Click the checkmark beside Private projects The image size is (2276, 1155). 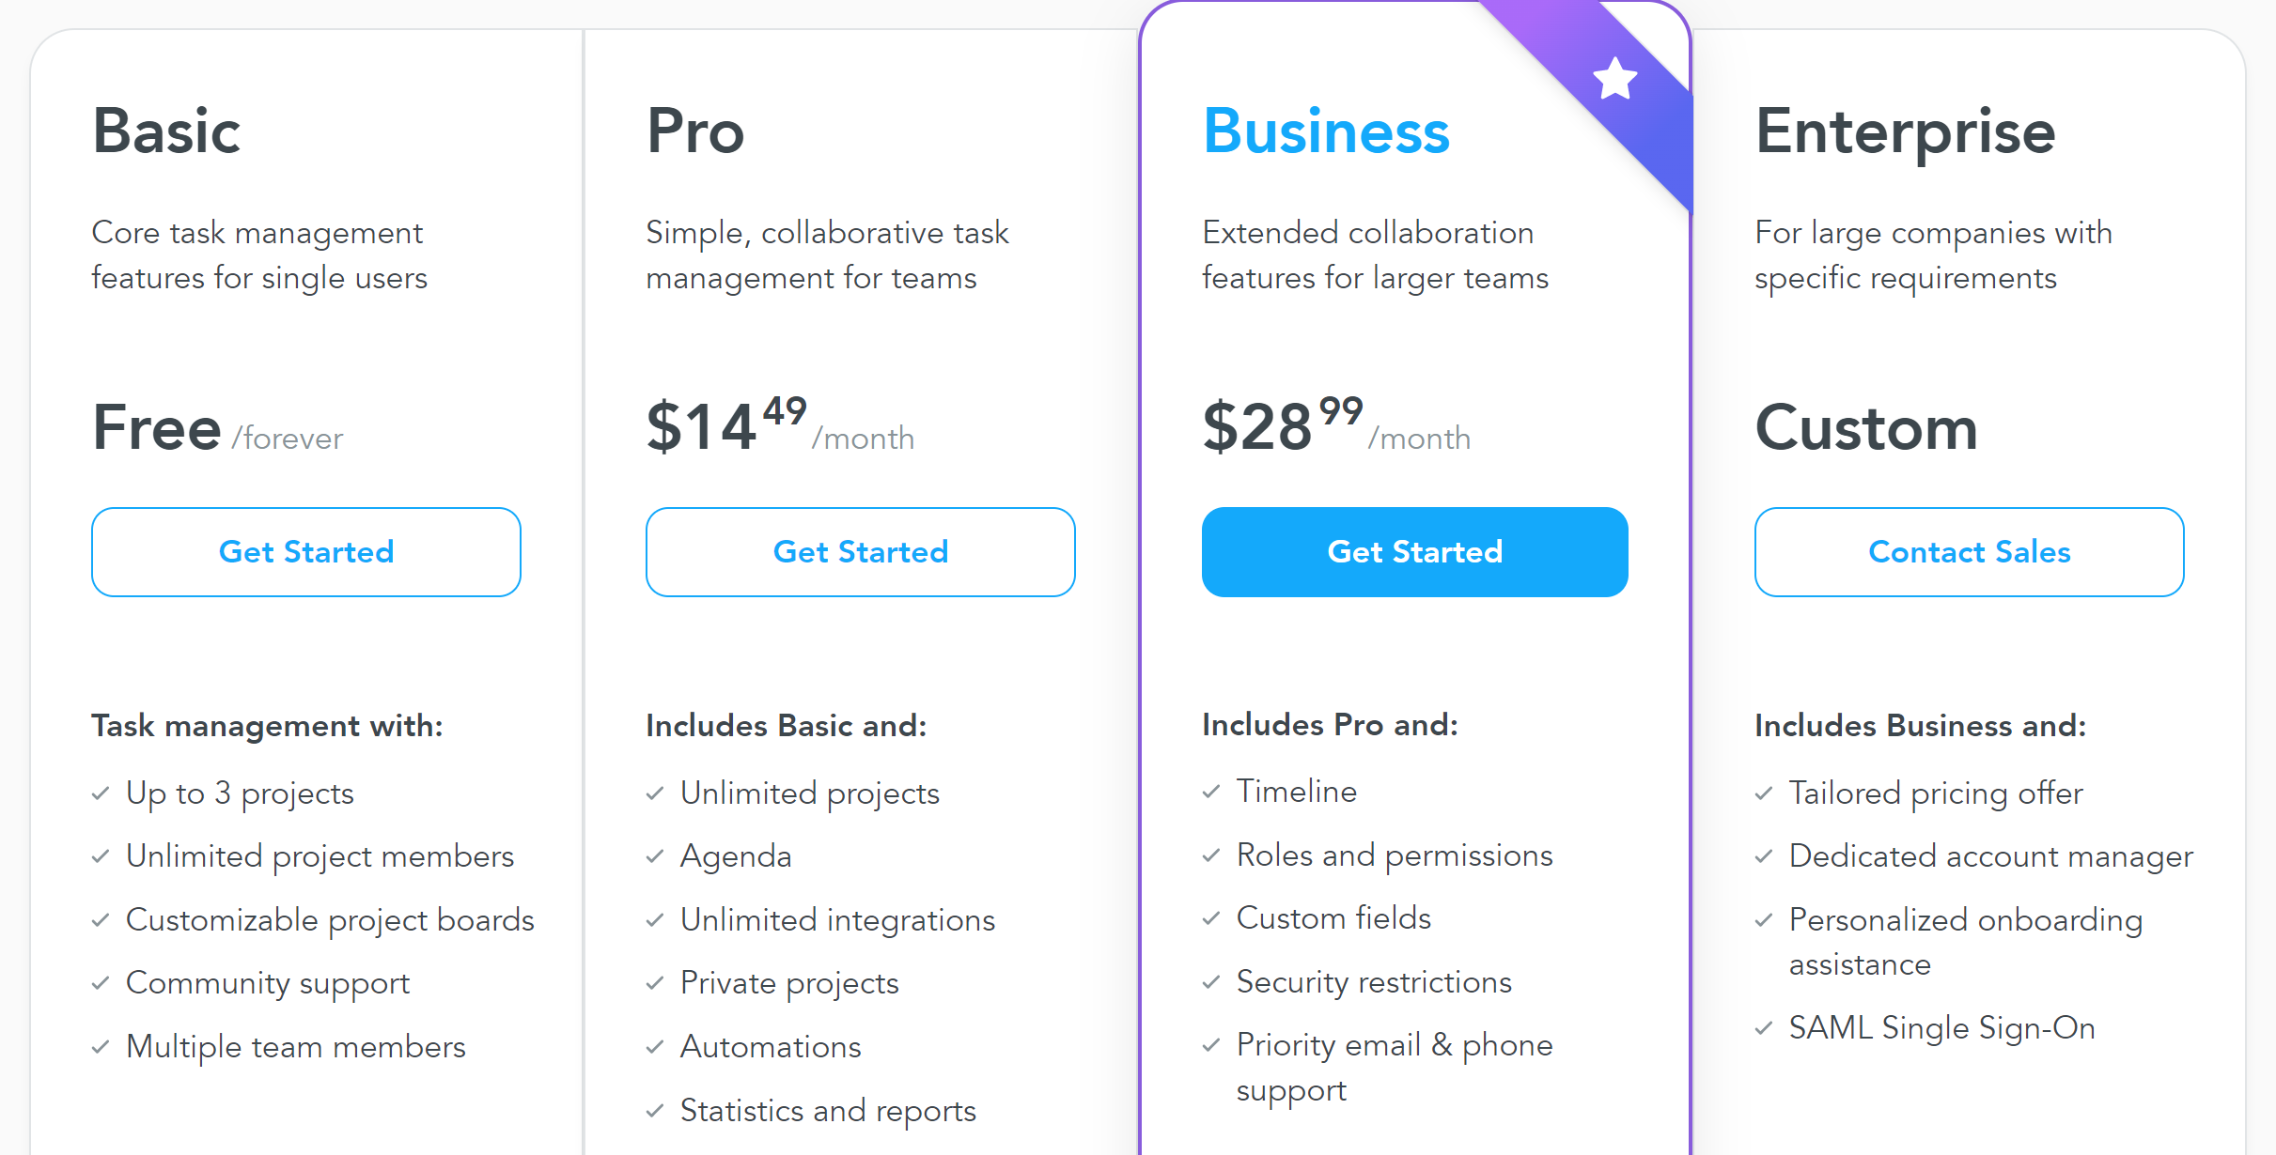(655, 984)
